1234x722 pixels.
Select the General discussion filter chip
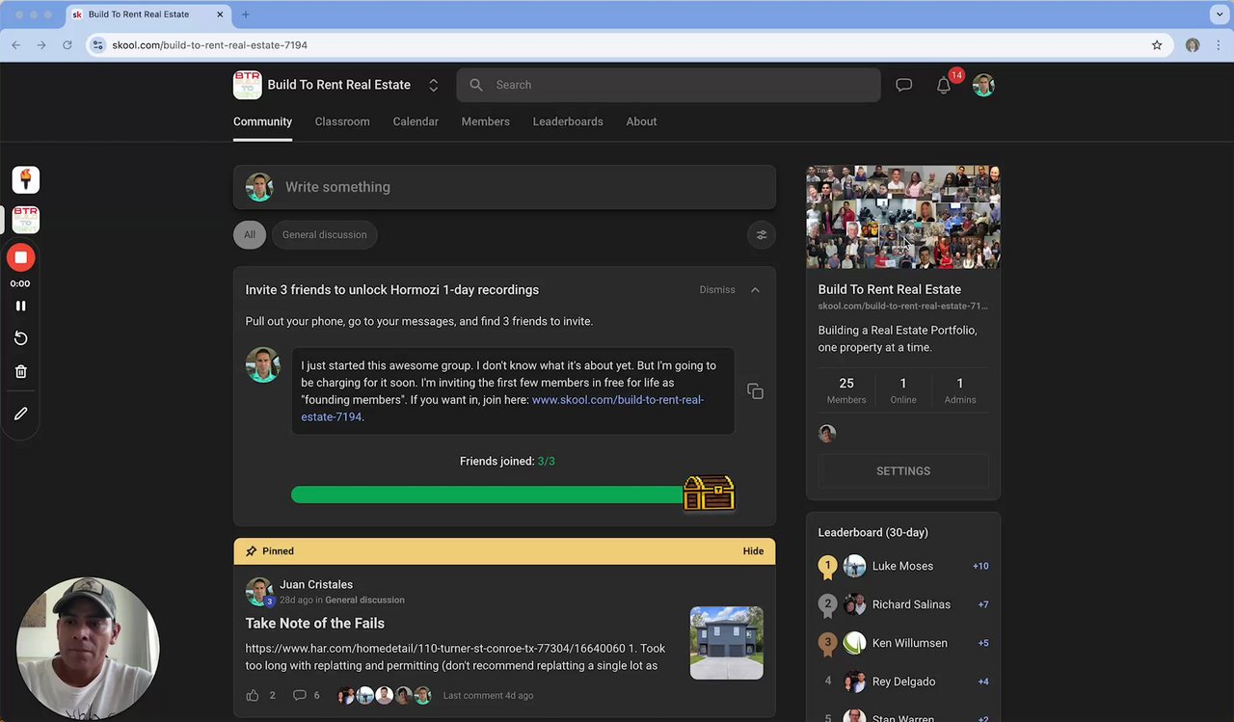click(324, 234)
